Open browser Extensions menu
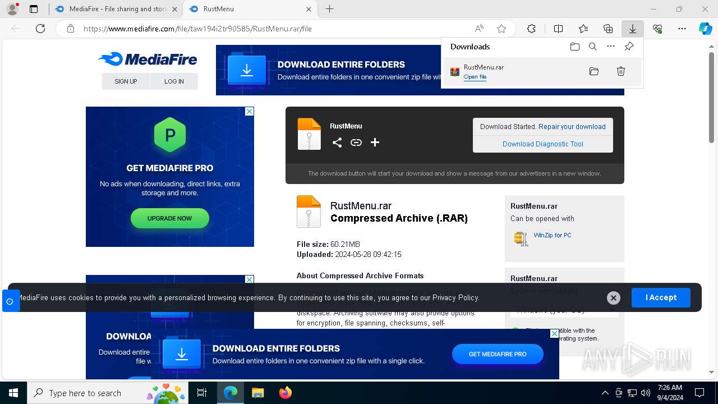718x404 pixels. tap(531, 29)
